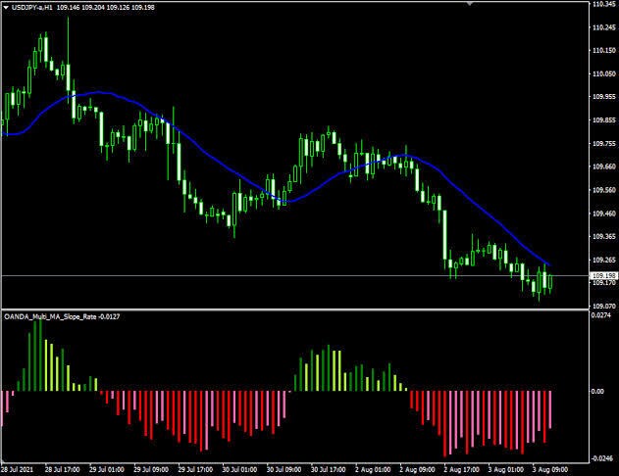The height and width of the screenshot is (476, 619).
Task: Click the 109.460 price scale level
Action: pos(604,214)
